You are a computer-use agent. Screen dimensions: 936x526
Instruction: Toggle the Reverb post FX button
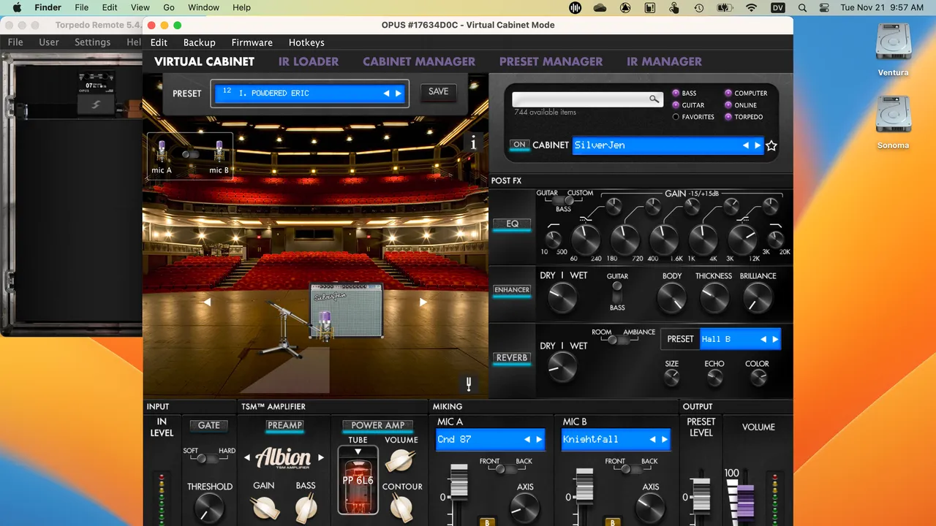pyautogui.click(x=512, y=358)
